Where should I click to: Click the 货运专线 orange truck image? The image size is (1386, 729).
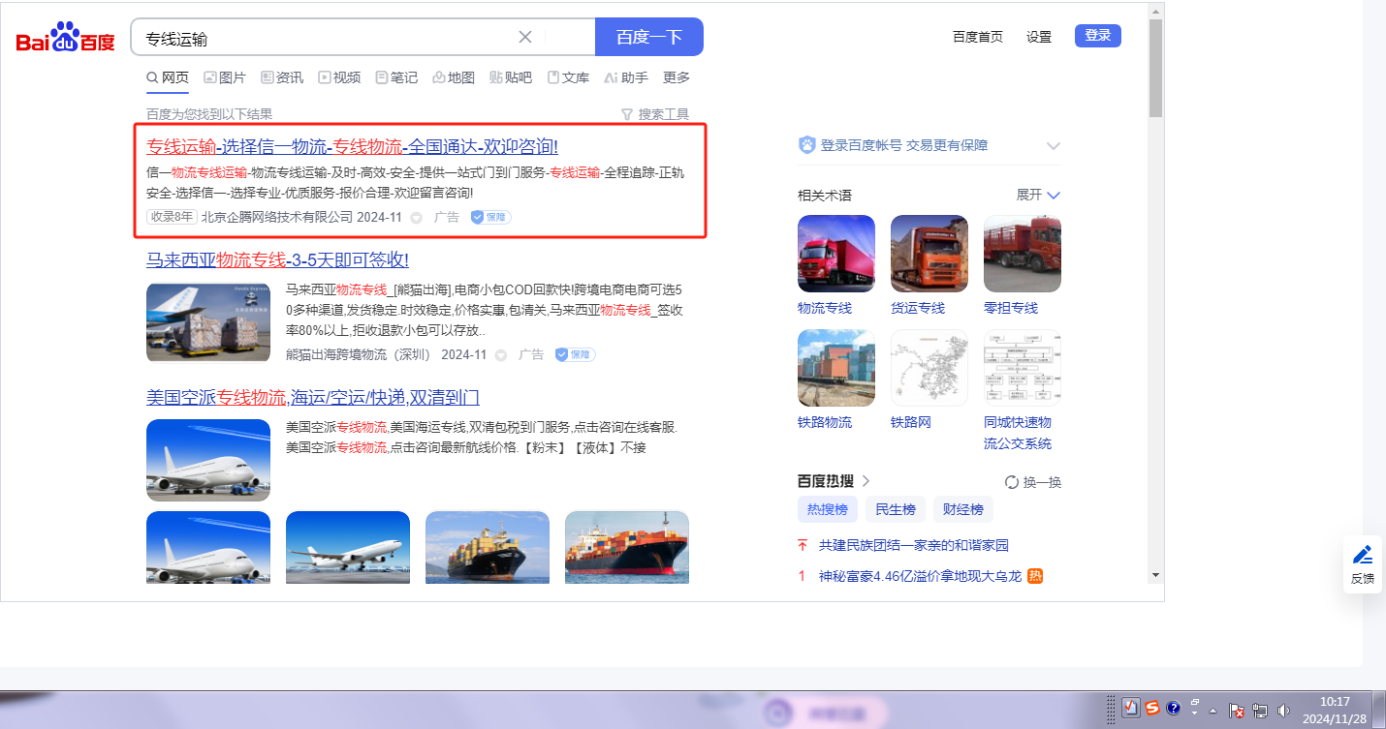pyautogui.click(x=929, y=254)
